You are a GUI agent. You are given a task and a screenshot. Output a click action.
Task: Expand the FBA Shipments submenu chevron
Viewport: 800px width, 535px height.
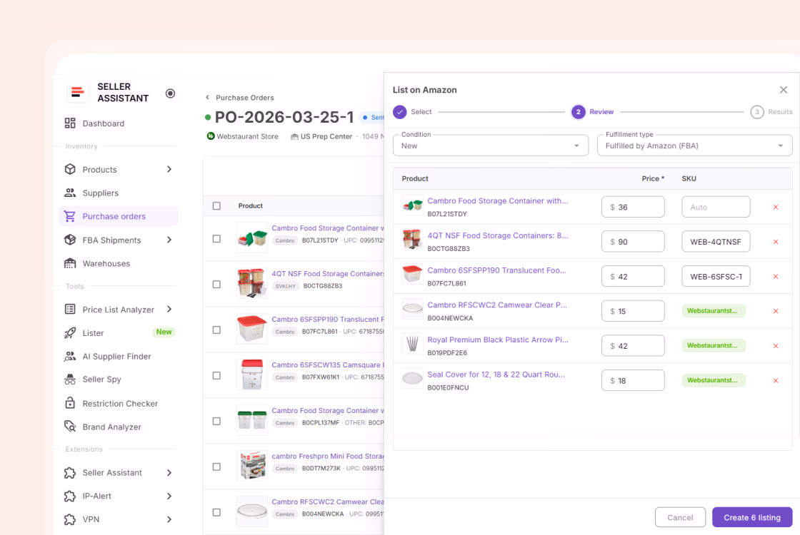pyautogui.click(x=169, y=240)
